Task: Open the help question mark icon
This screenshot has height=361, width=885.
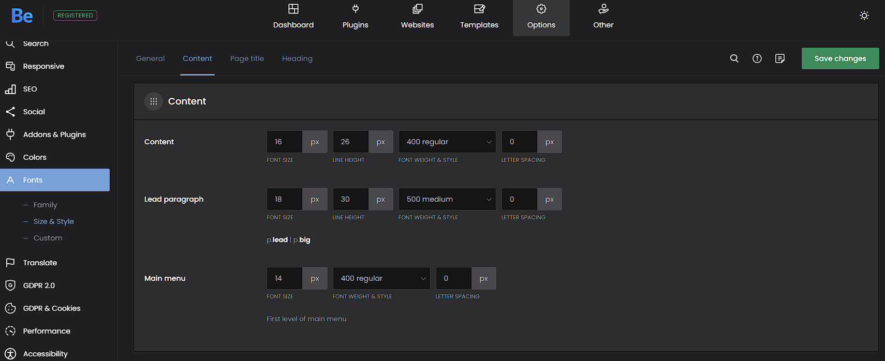Action: [757, 58]
